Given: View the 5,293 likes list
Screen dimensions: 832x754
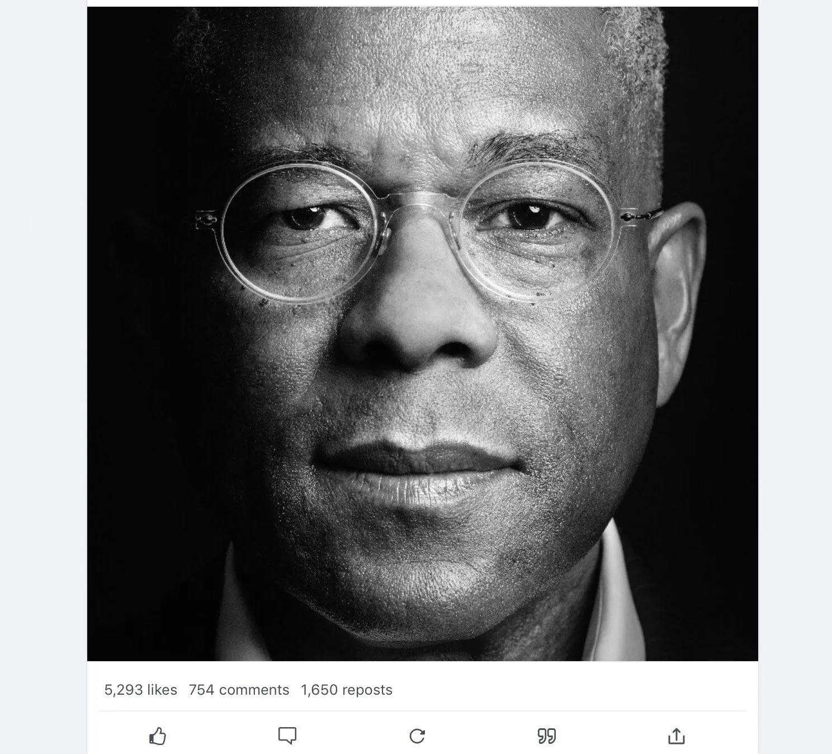Looking at the screenshot, I should 140,690.
